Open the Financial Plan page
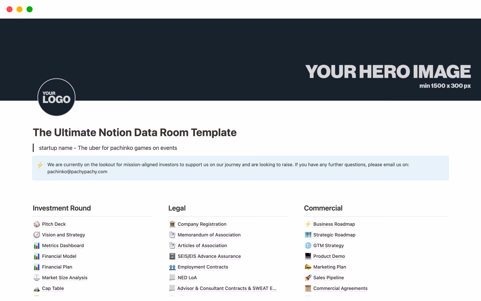The height and width of the screenshot is (301, 481). click(57, 267)
